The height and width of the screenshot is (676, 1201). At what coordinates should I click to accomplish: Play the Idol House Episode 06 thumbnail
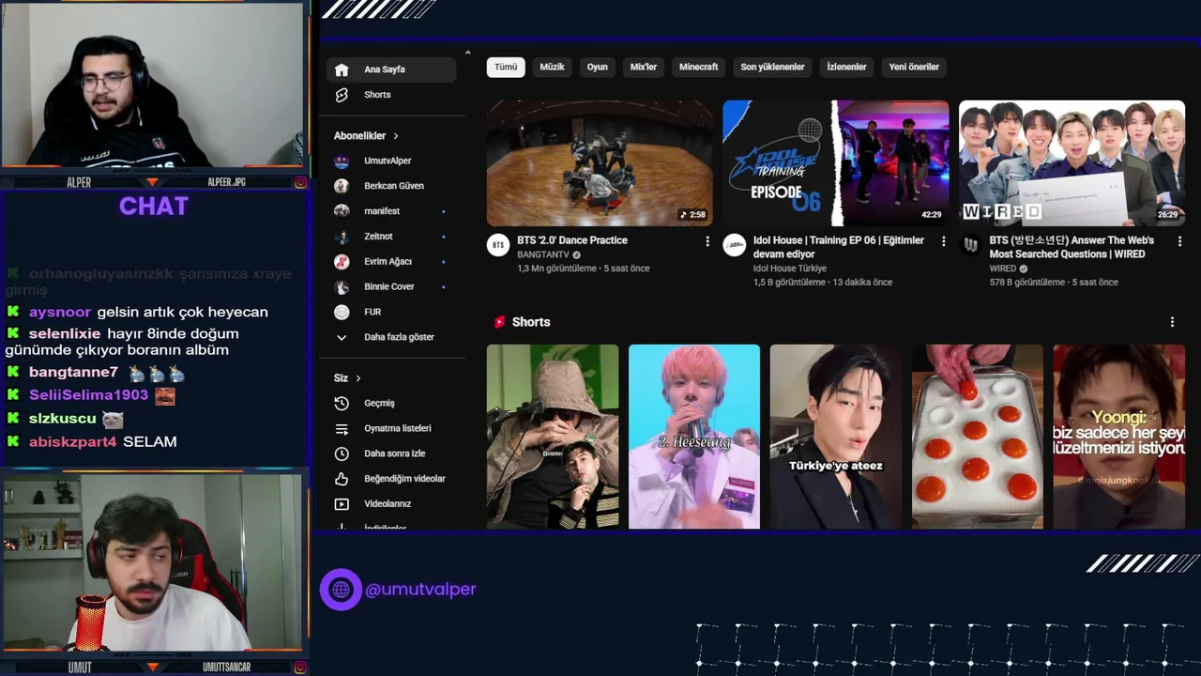pyautogui.click(x=836, y=163)
